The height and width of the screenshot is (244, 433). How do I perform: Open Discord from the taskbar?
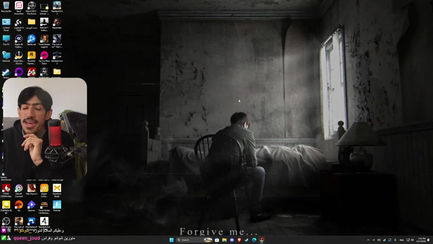click(232, 240)
